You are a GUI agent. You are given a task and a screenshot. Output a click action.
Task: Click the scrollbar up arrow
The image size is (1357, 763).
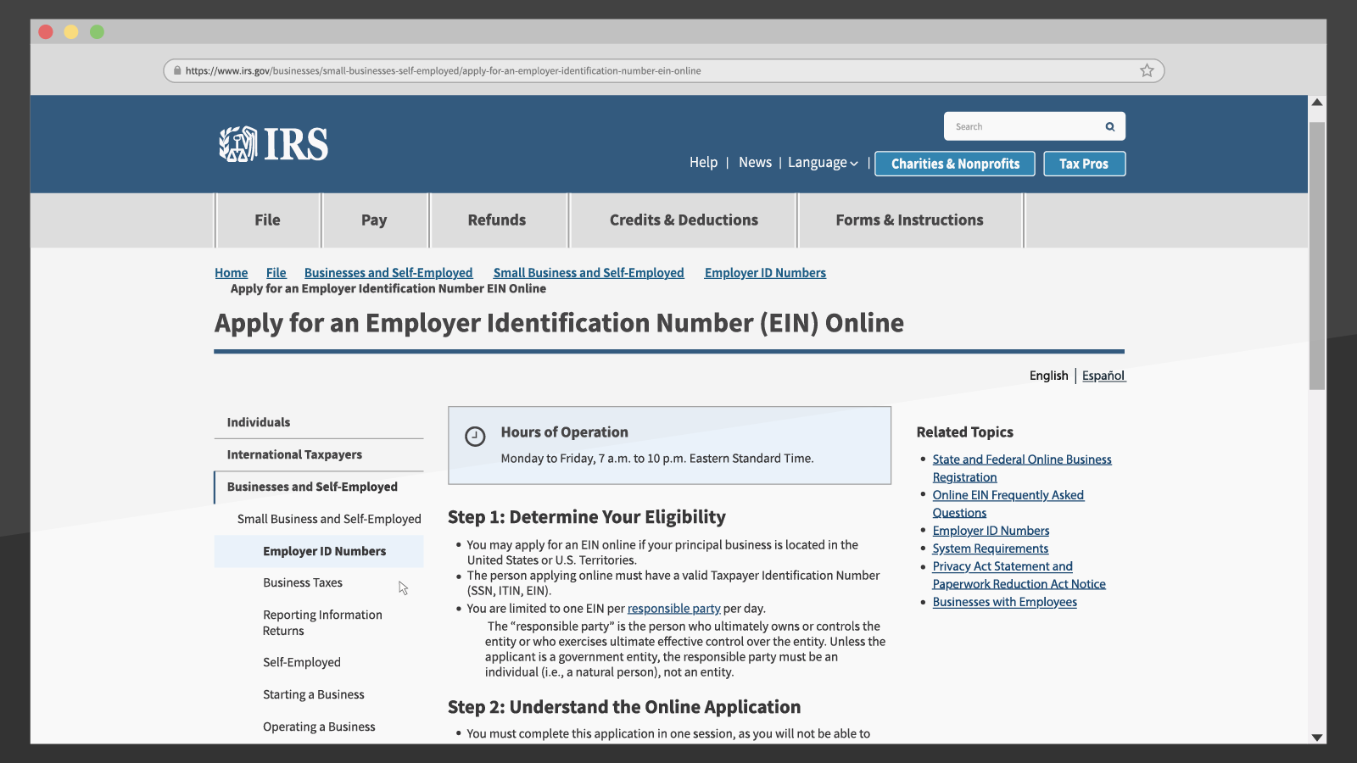coord(1317,103)
